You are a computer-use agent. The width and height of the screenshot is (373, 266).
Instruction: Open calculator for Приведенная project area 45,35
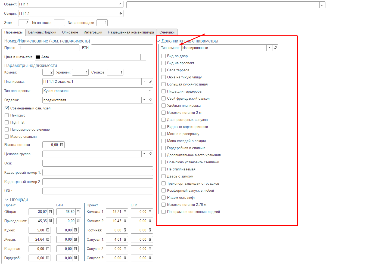click(x=51, y=221)
